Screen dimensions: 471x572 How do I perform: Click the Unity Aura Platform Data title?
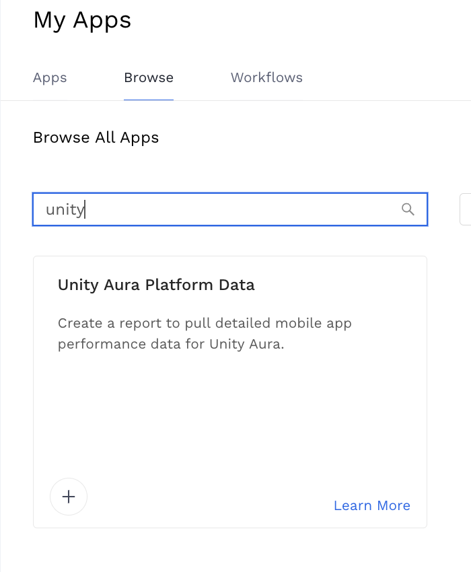click(x=156, y=285)
